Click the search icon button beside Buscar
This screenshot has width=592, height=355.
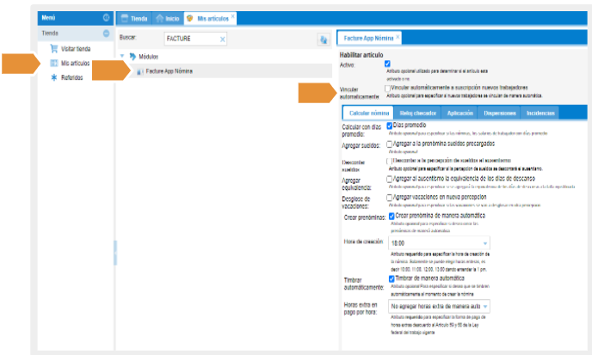click(324, 40)
